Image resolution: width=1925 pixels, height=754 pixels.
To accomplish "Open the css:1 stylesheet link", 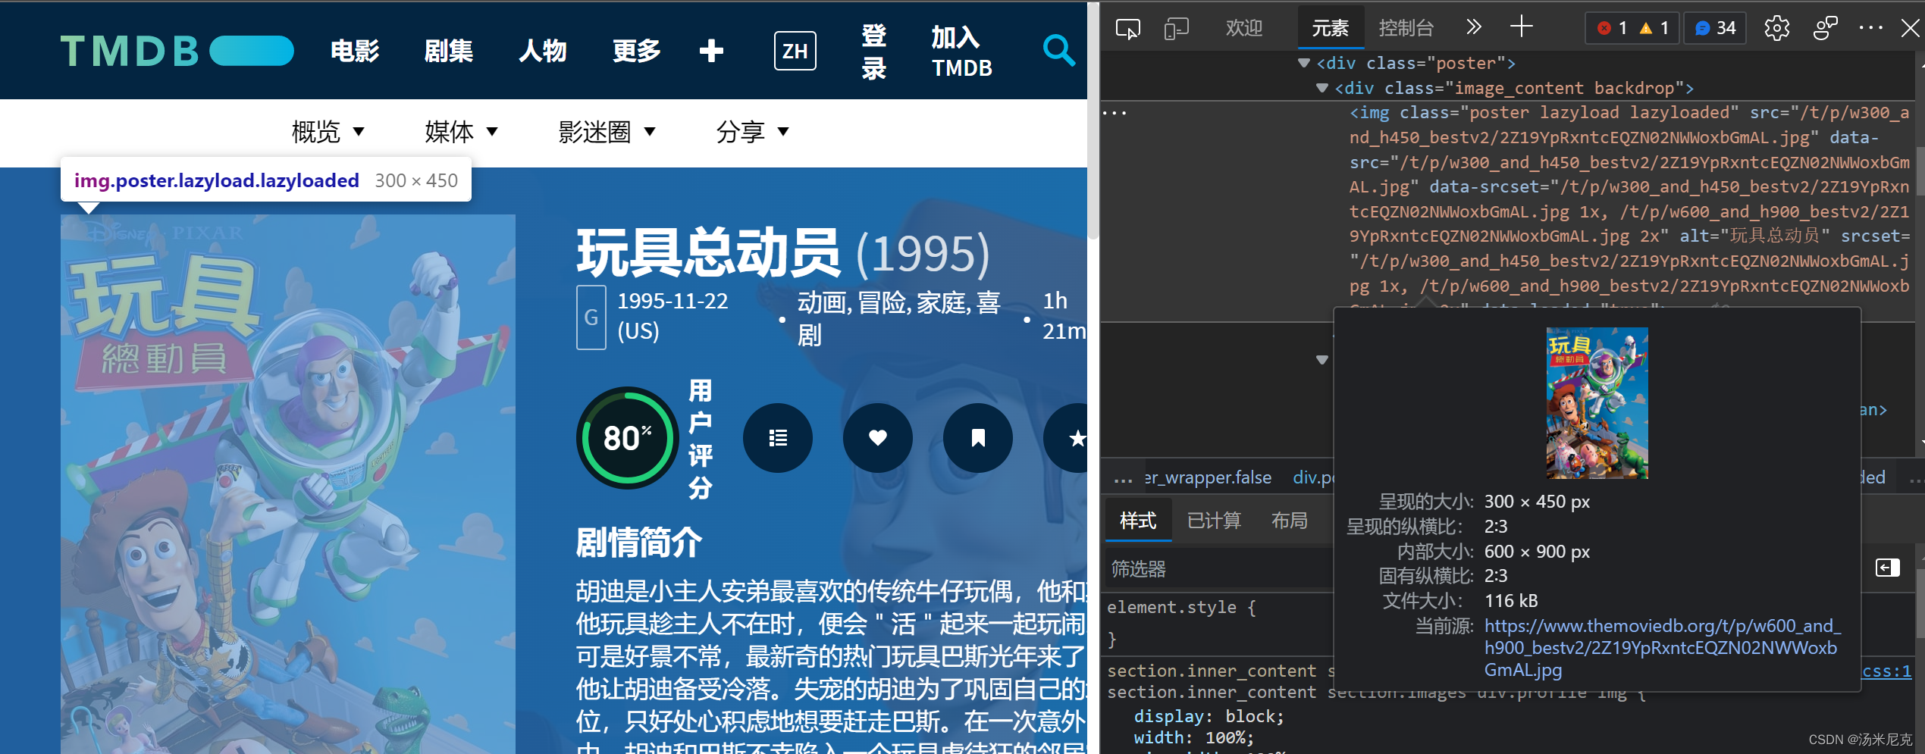I will click(1887, 671).
